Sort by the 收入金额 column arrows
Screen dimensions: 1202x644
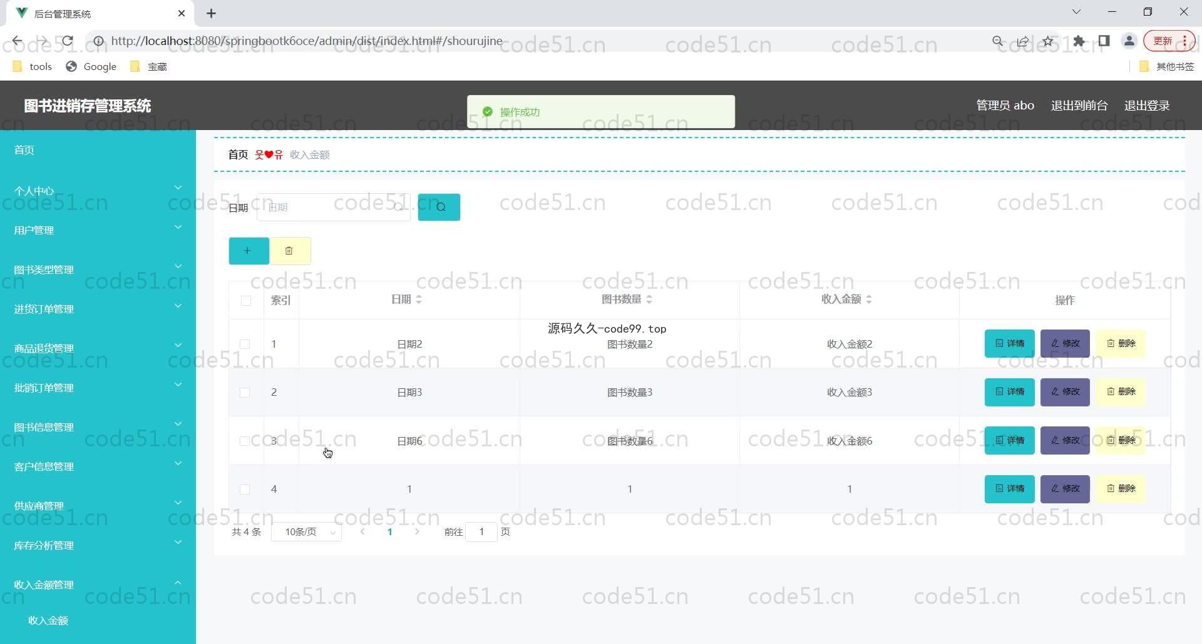pyautogui.click(x=869, y=300)
